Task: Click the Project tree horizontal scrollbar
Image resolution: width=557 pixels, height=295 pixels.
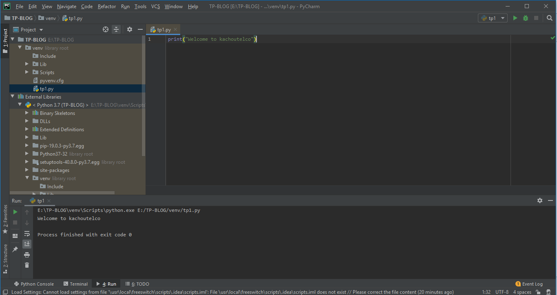Action: 62,192
